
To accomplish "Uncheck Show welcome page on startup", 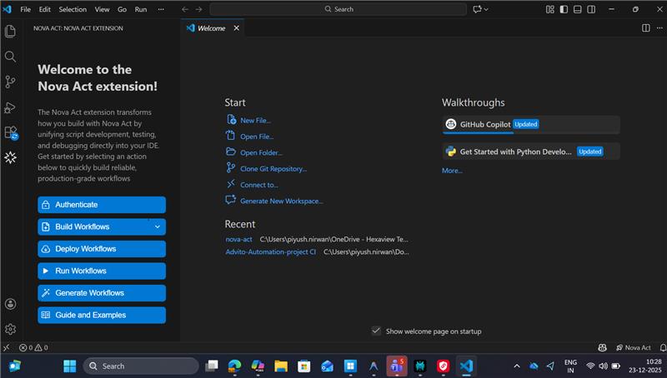I will [376, 331].
